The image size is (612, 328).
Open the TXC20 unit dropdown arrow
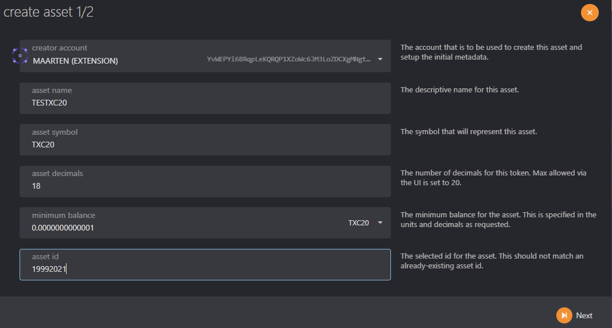(380, 223)
